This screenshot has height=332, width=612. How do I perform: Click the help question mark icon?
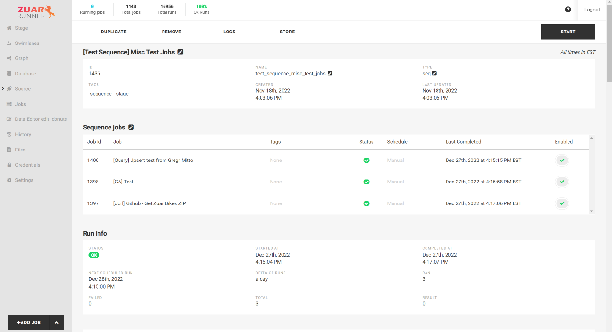tap(568, 9)
